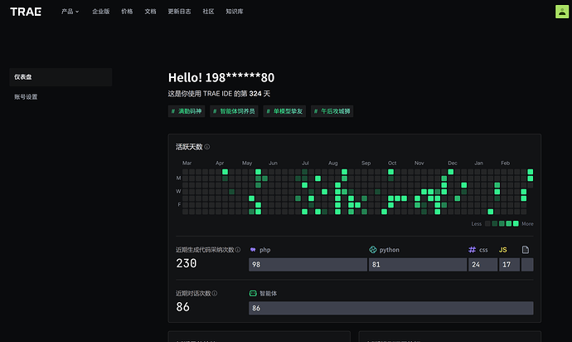This screenshot has width=572, height=342.
Task: Open the 企业版 page
Action: pos(100,12)
